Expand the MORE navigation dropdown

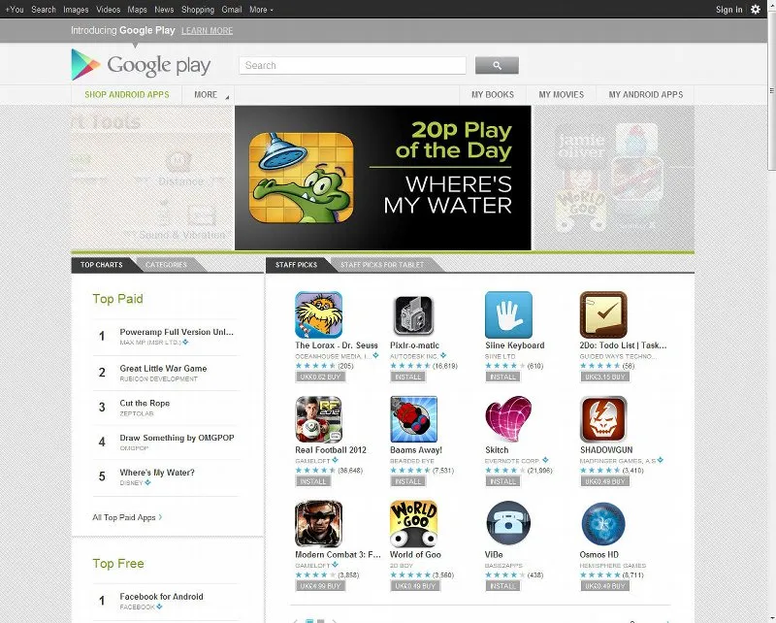click(208, 94)
